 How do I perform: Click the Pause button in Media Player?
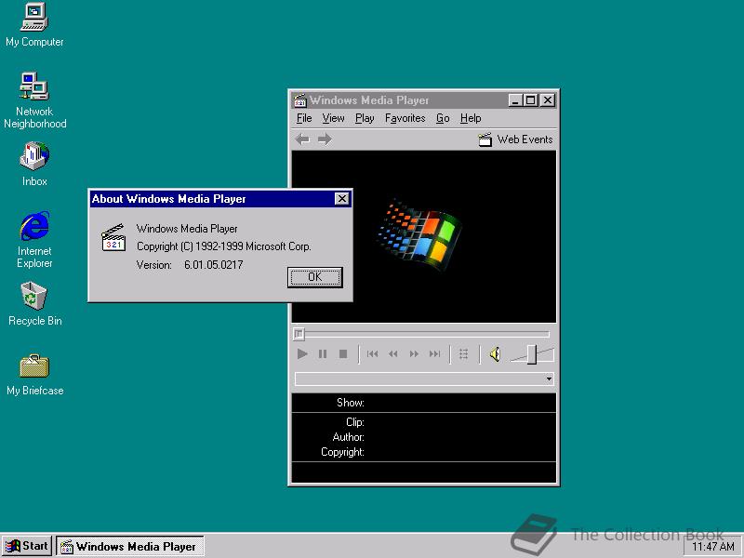(x=323, y=354)
